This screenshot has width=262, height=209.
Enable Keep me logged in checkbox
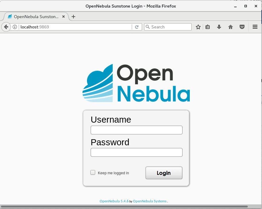(93, 172)
